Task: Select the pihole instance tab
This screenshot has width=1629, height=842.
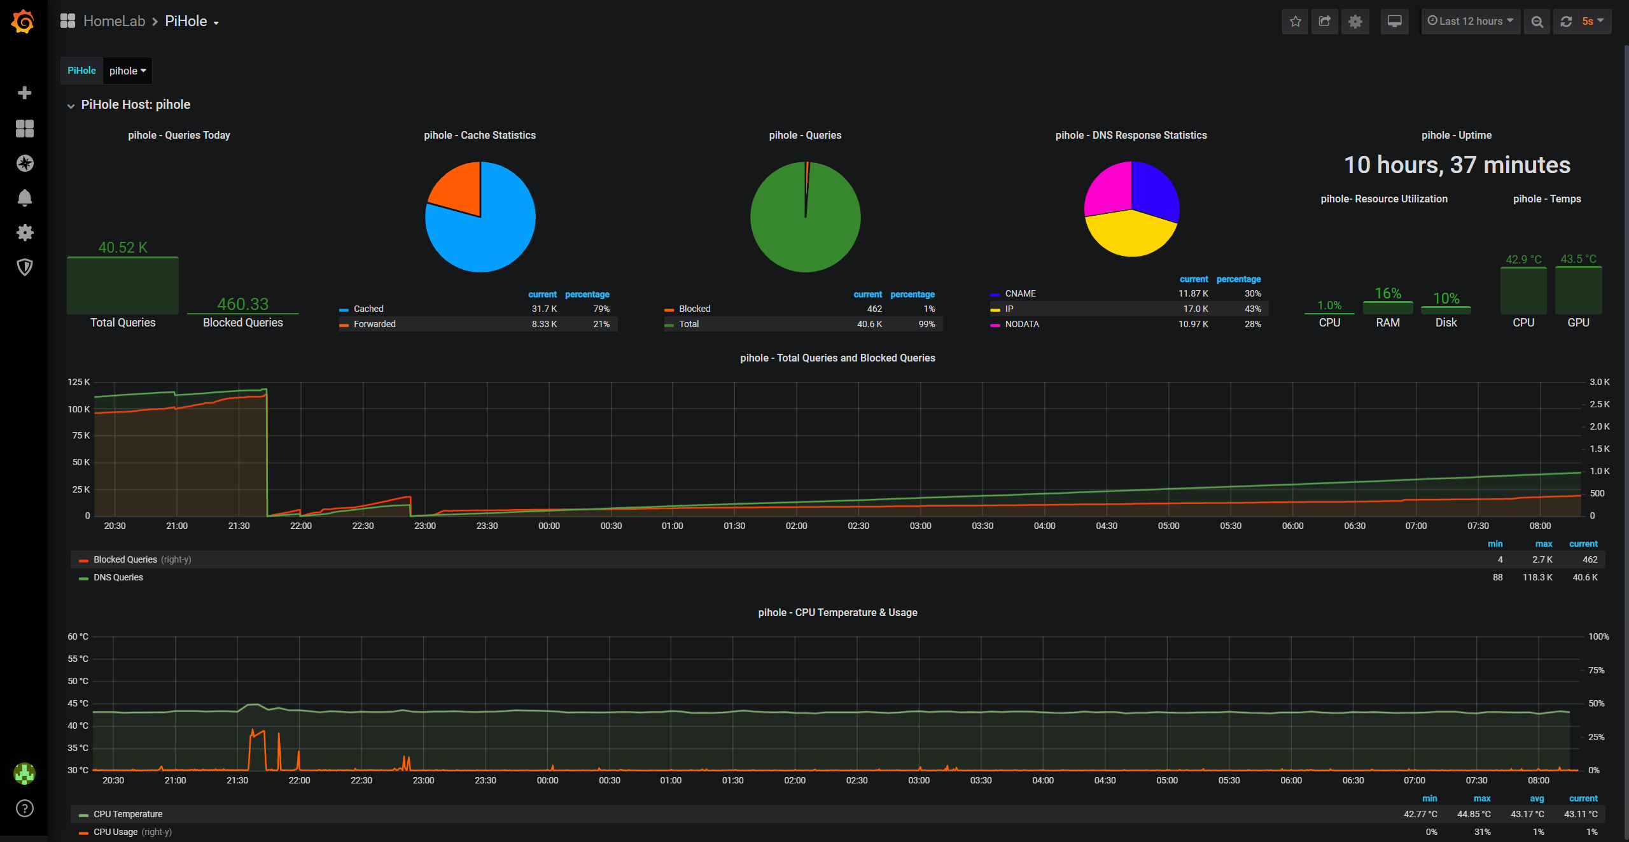Action: point(125,70)
